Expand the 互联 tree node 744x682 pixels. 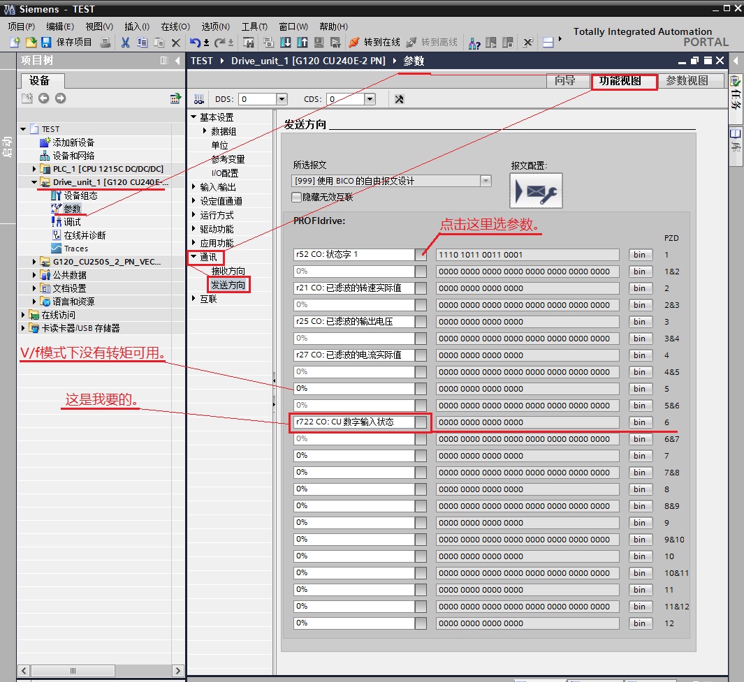tap(194, 299)
